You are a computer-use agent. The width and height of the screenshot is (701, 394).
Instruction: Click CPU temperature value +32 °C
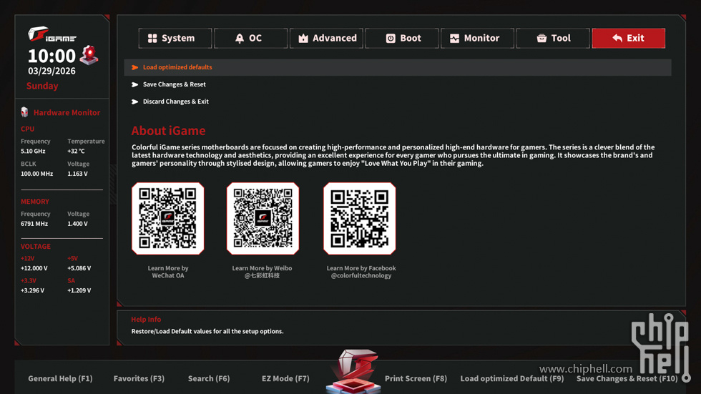(76, 152)
